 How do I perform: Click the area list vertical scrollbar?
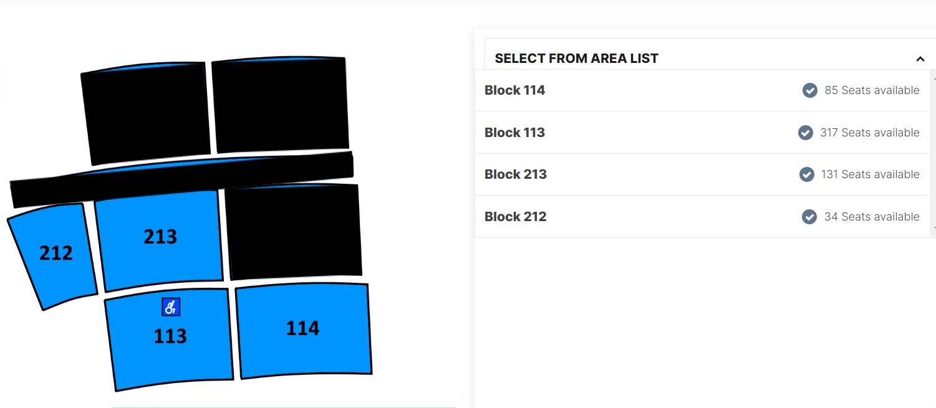933,153
